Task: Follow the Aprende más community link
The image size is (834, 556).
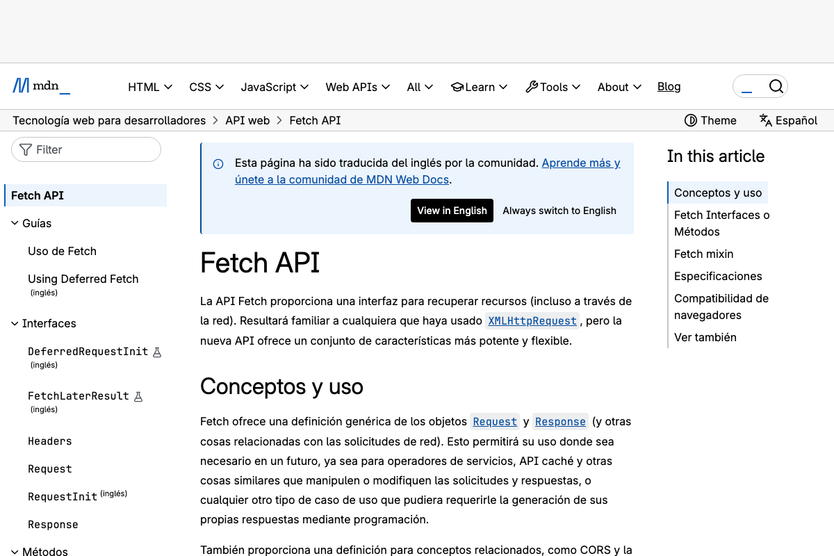Action: 581,163
